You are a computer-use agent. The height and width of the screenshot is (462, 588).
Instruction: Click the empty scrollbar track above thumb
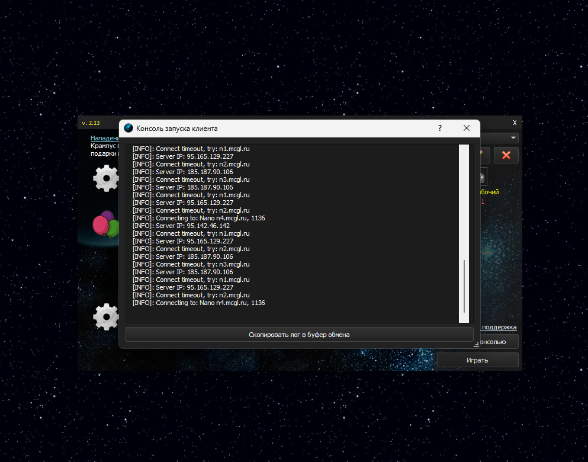coord(464,201)
